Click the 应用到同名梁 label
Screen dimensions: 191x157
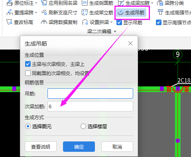coord(63,3)
